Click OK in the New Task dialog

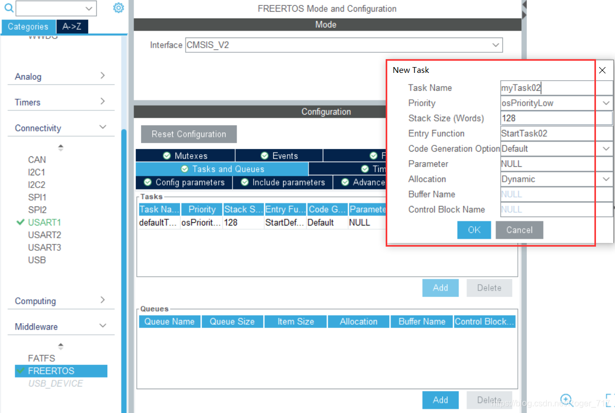pos(474,230)
